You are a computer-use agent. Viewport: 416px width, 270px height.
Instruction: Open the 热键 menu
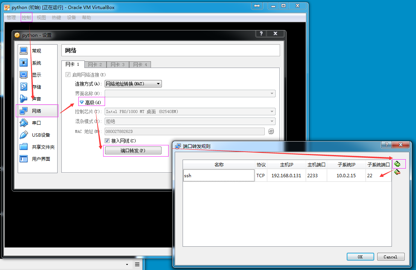56,18
